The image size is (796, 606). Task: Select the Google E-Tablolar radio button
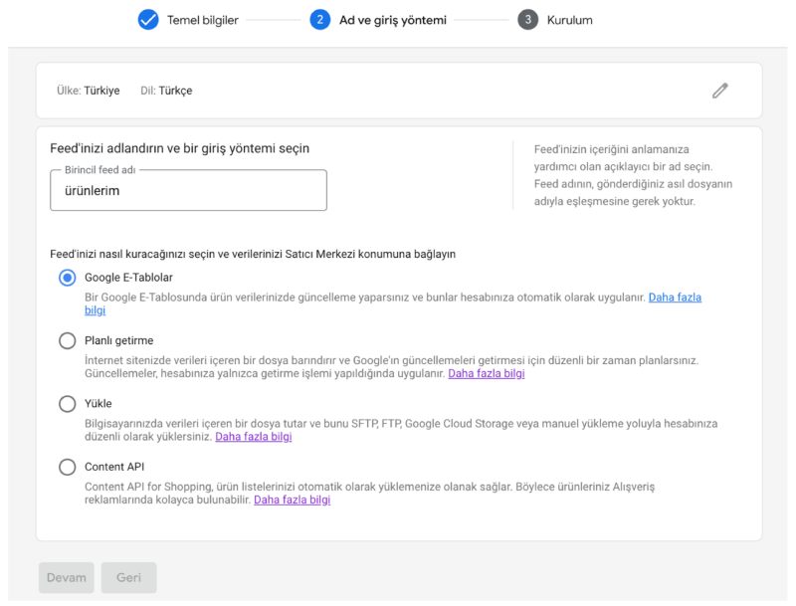pyautogui.click(x=68, y=278)
